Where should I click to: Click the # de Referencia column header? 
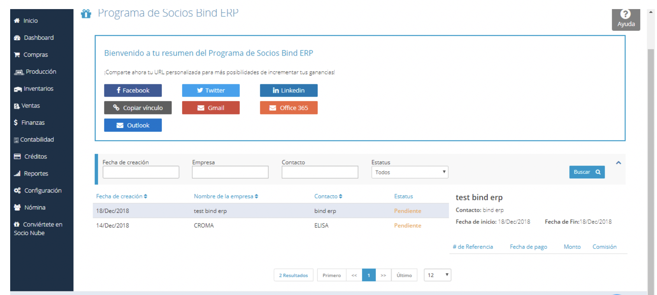click(x=473, y=247)
